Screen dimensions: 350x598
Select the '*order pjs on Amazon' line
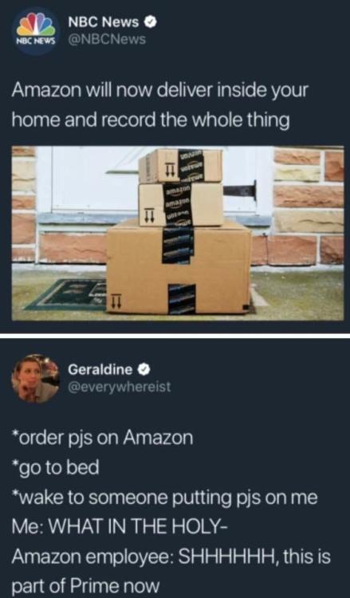(103, 439)
